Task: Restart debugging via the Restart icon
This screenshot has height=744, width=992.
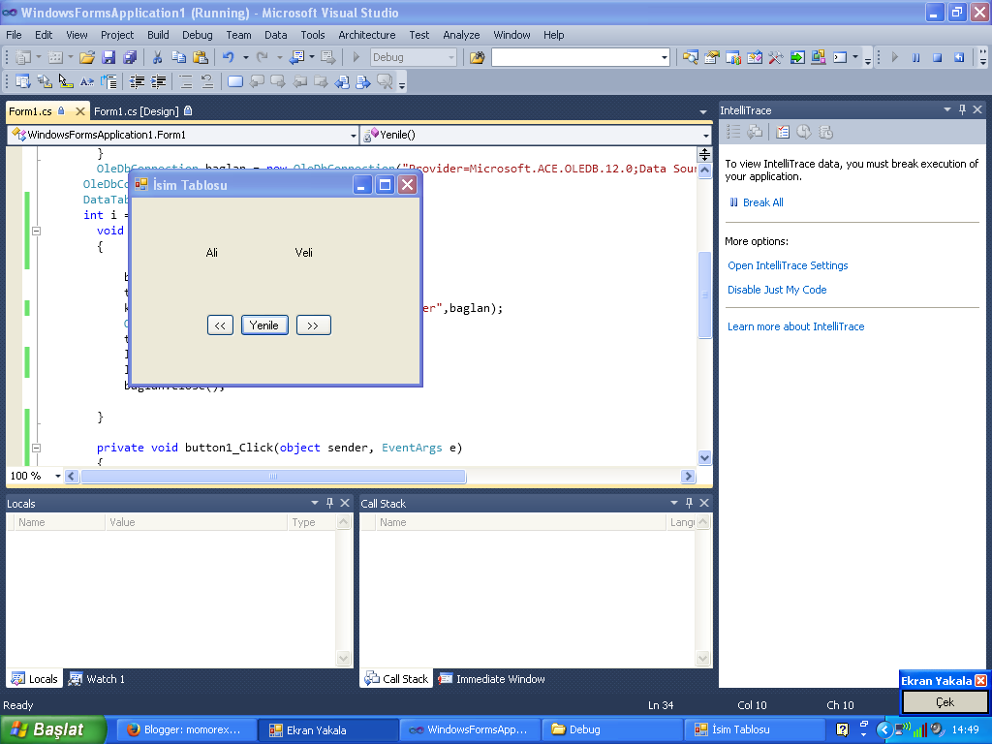Action: click(959, 57)
